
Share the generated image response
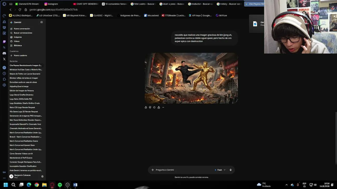click(159, 107)
